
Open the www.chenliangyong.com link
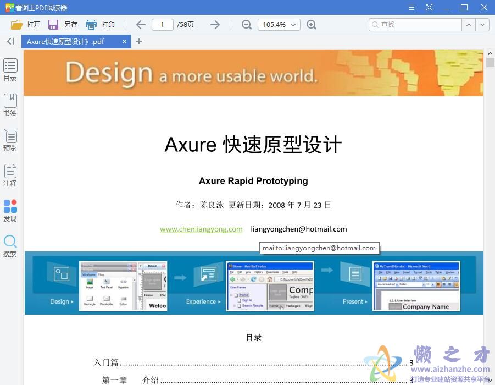[201, 229]
